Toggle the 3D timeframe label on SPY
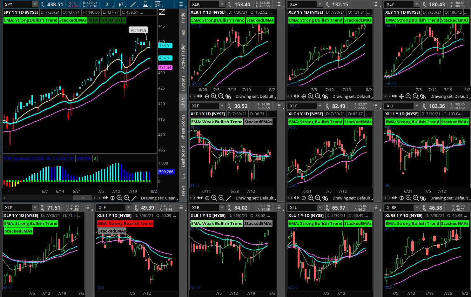 110,20
